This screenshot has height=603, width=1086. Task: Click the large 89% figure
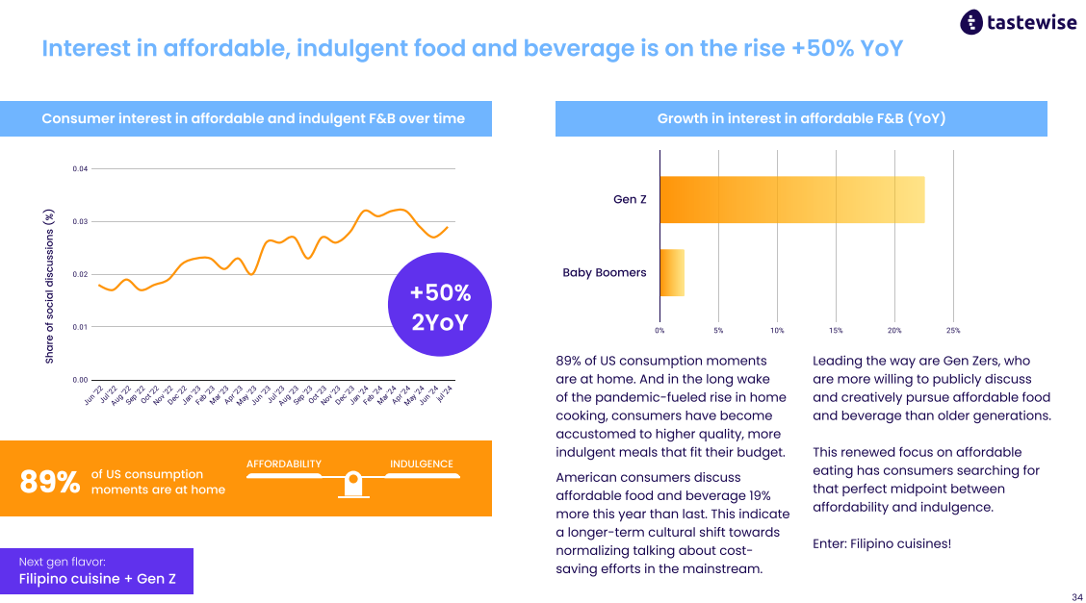[50, 481]
